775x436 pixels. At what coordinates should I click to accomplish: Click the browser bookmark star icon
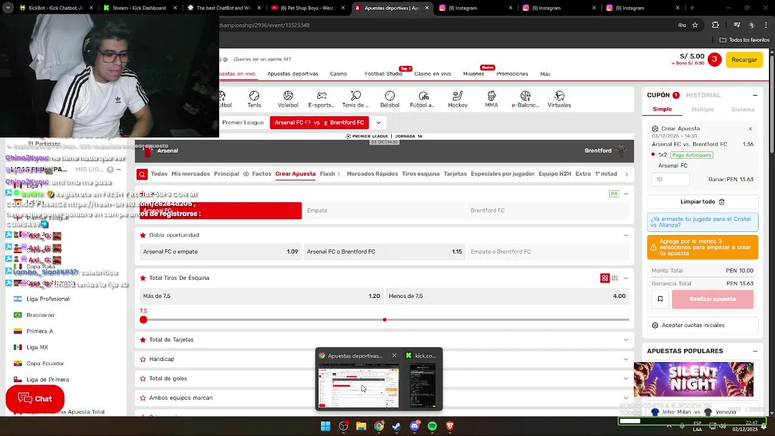pos(695,25)
